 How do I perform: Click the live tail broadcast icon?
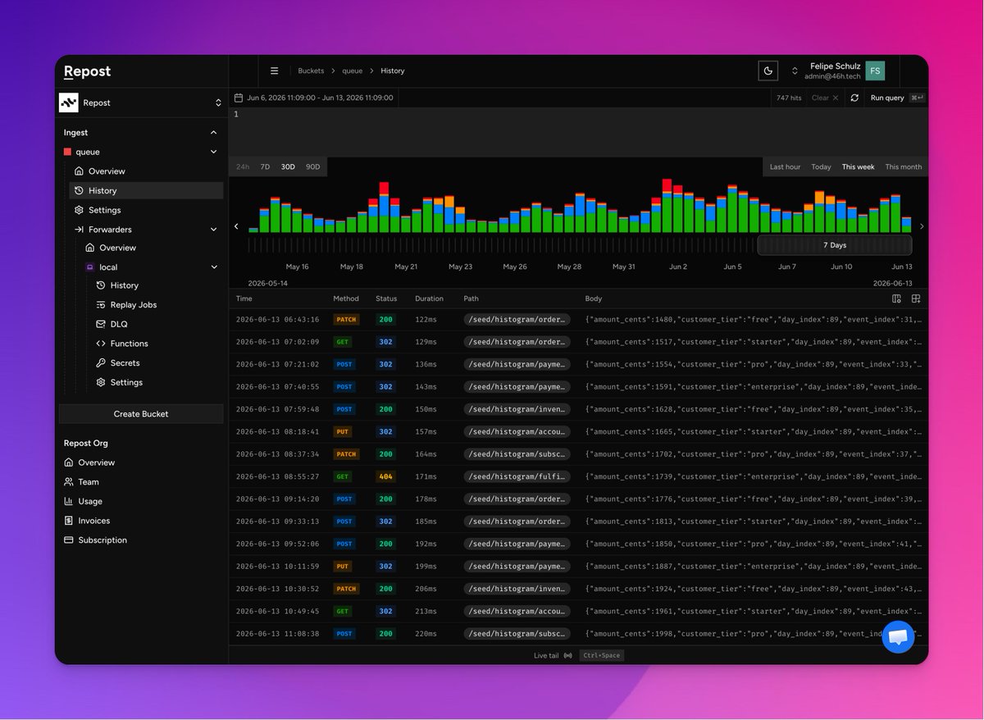568,655
